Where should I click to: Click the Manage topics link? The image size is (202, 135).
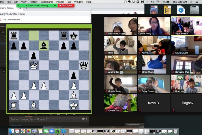tap(17, 125)
